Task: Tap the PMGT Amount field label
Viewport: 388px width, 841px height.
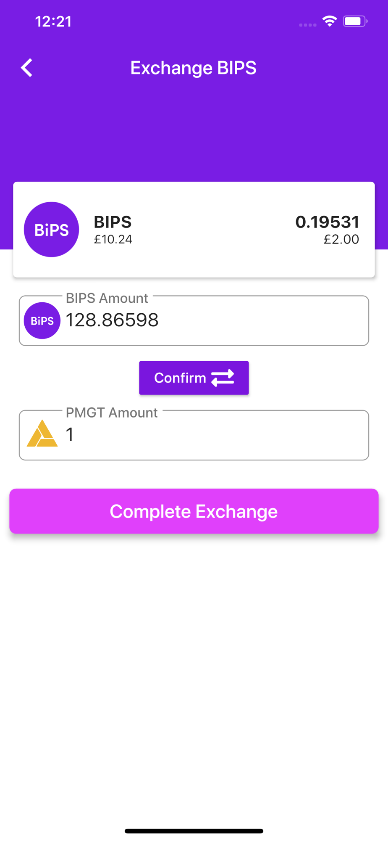Action: (x=112, y=413)
